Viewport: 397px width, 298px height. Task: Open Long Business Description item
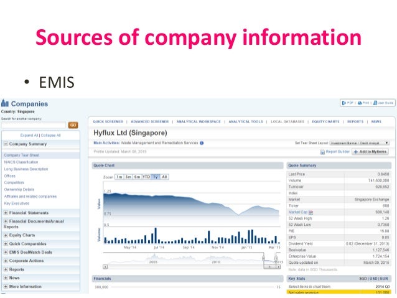point(26,169)
